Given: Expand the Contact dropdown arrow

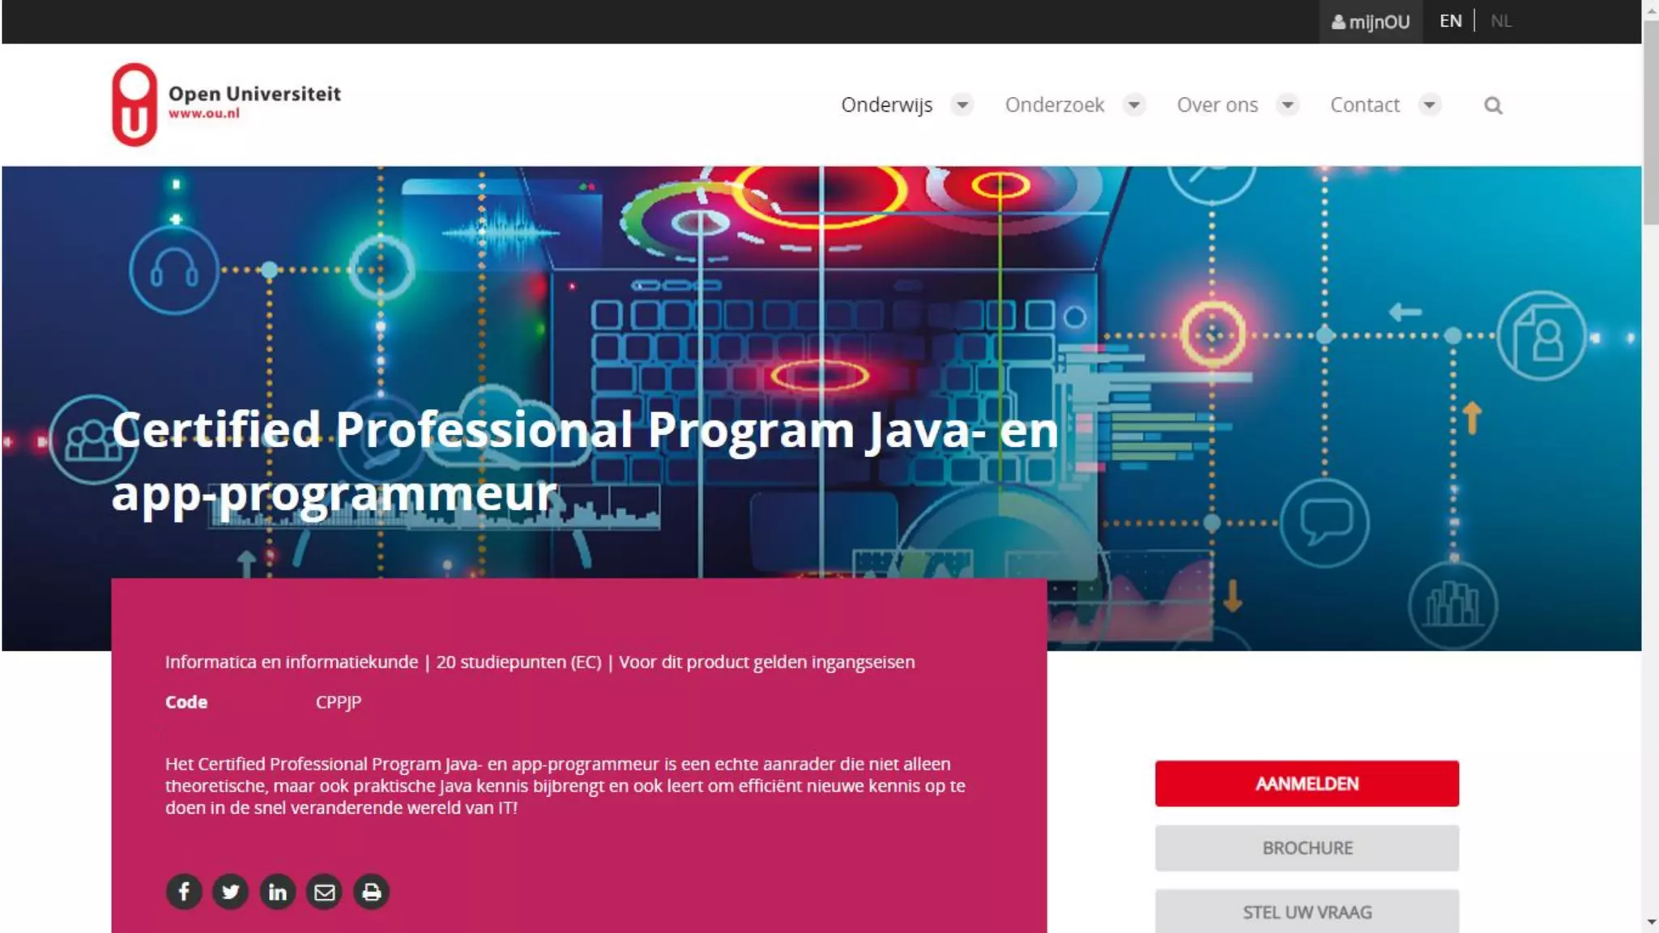Looking at the screenshot, I should (1430, 104).
